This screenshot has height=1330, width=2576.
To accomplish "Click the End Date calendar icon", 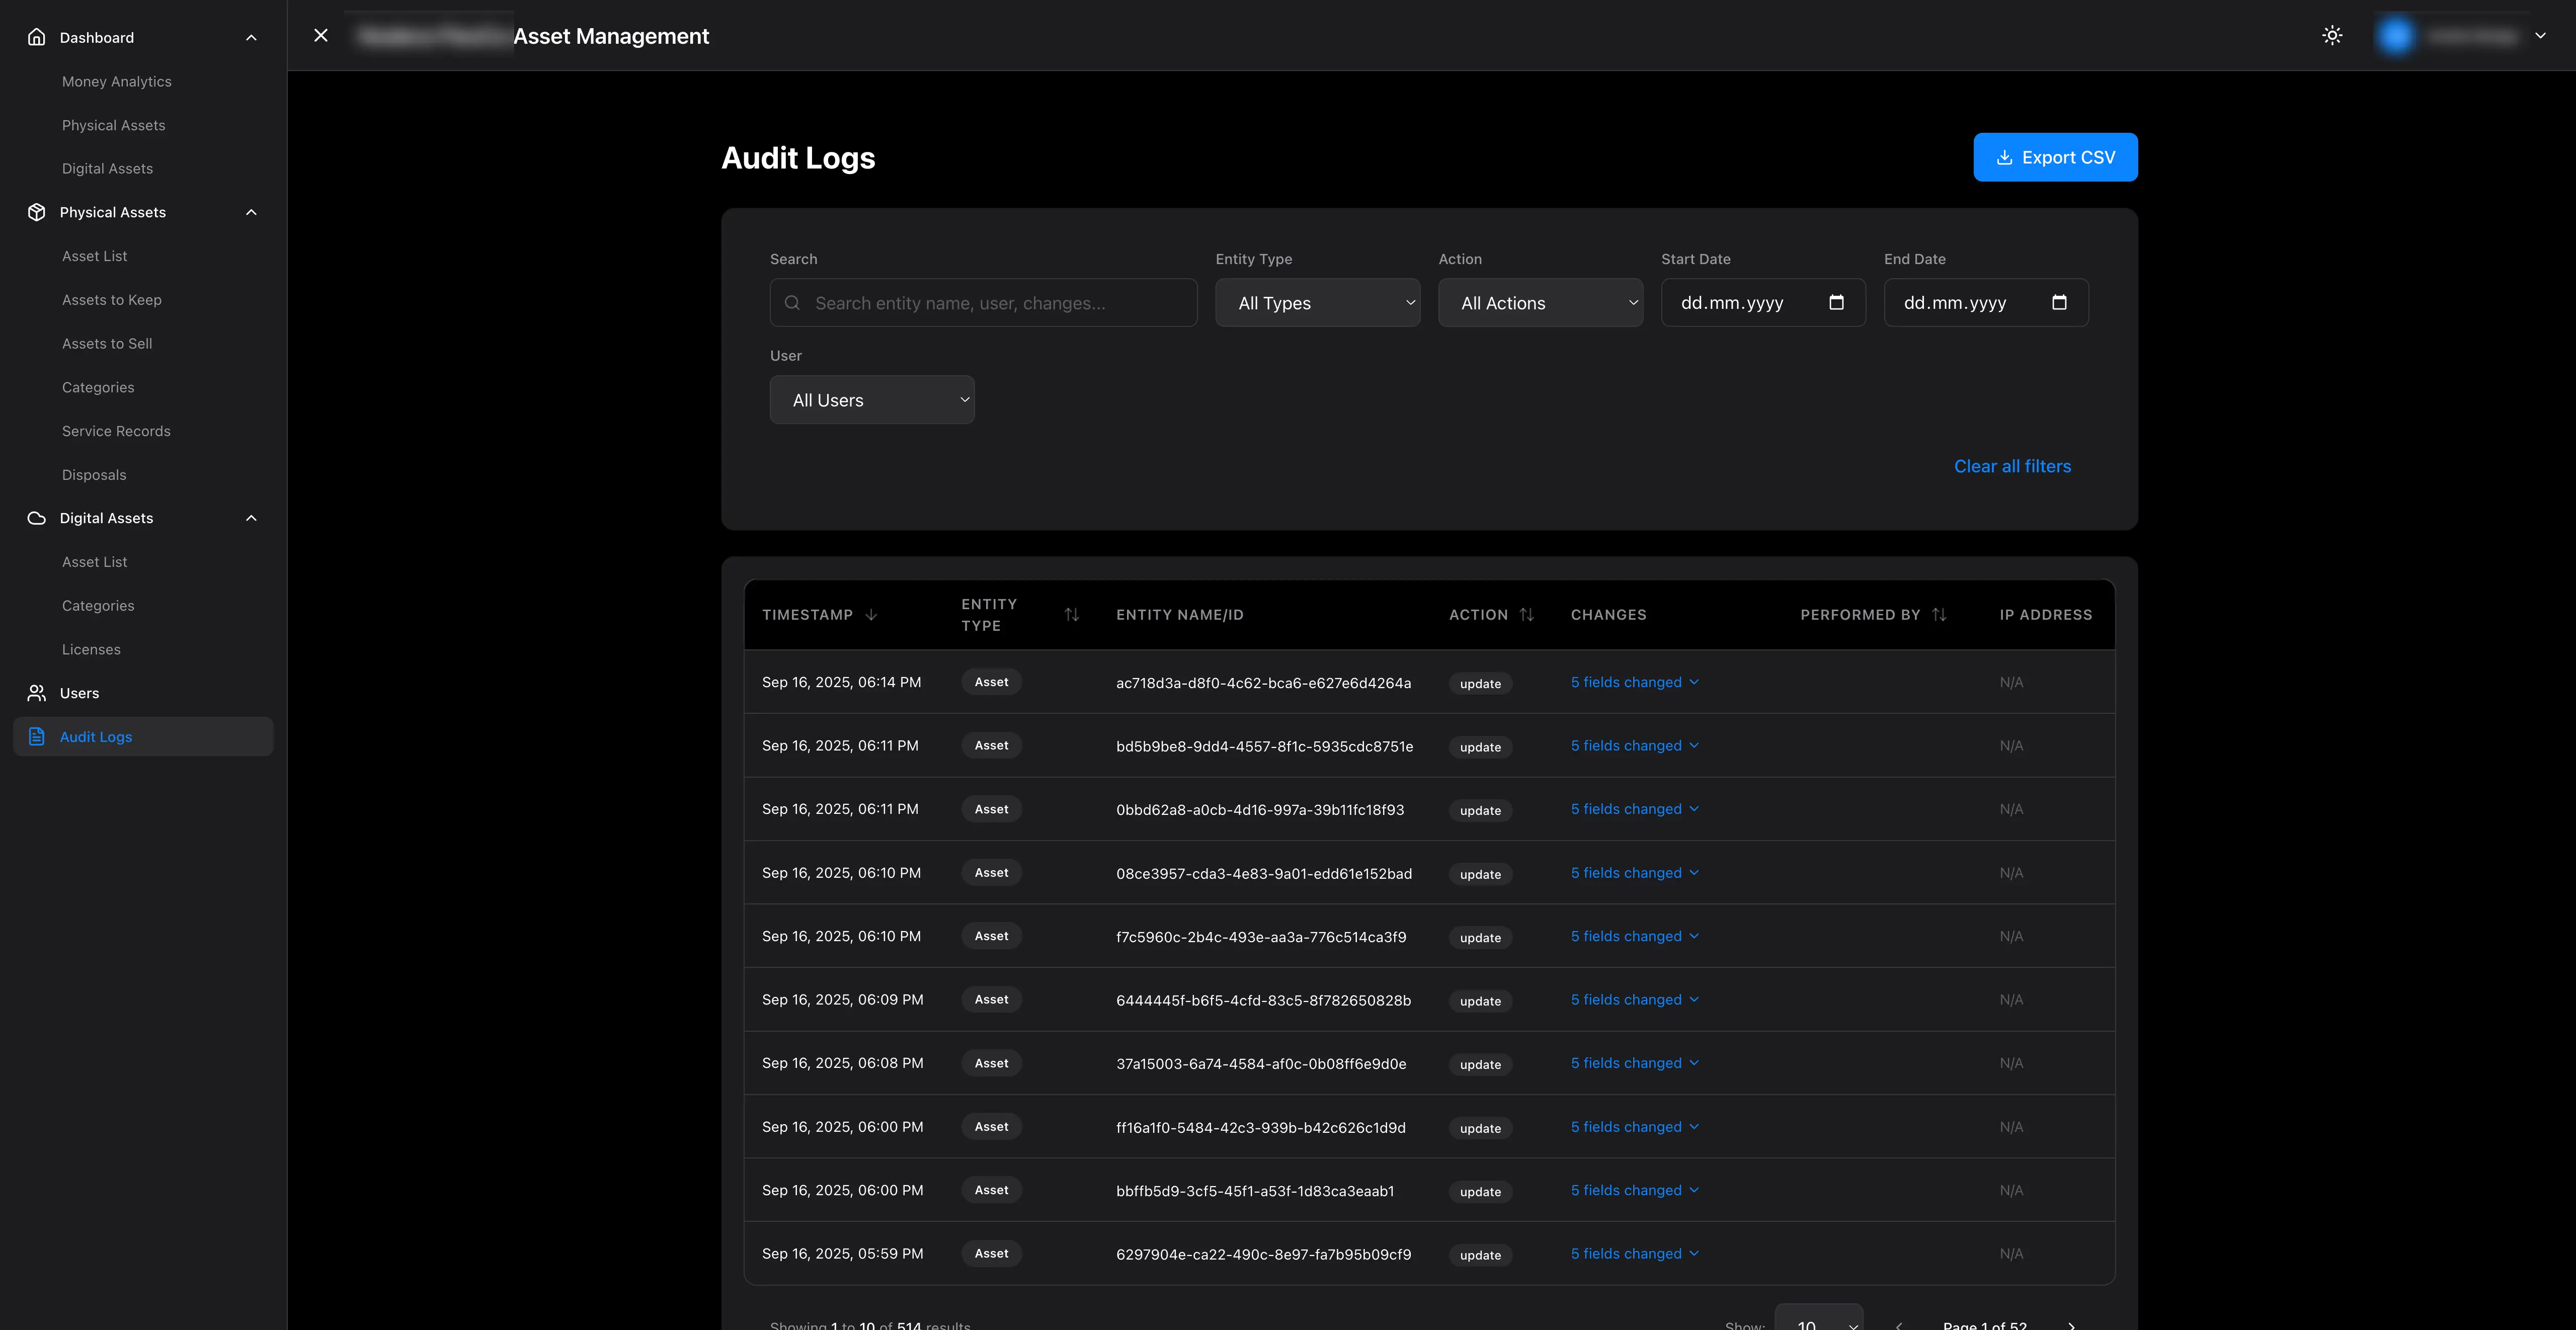I will [x=2059, y=303].
